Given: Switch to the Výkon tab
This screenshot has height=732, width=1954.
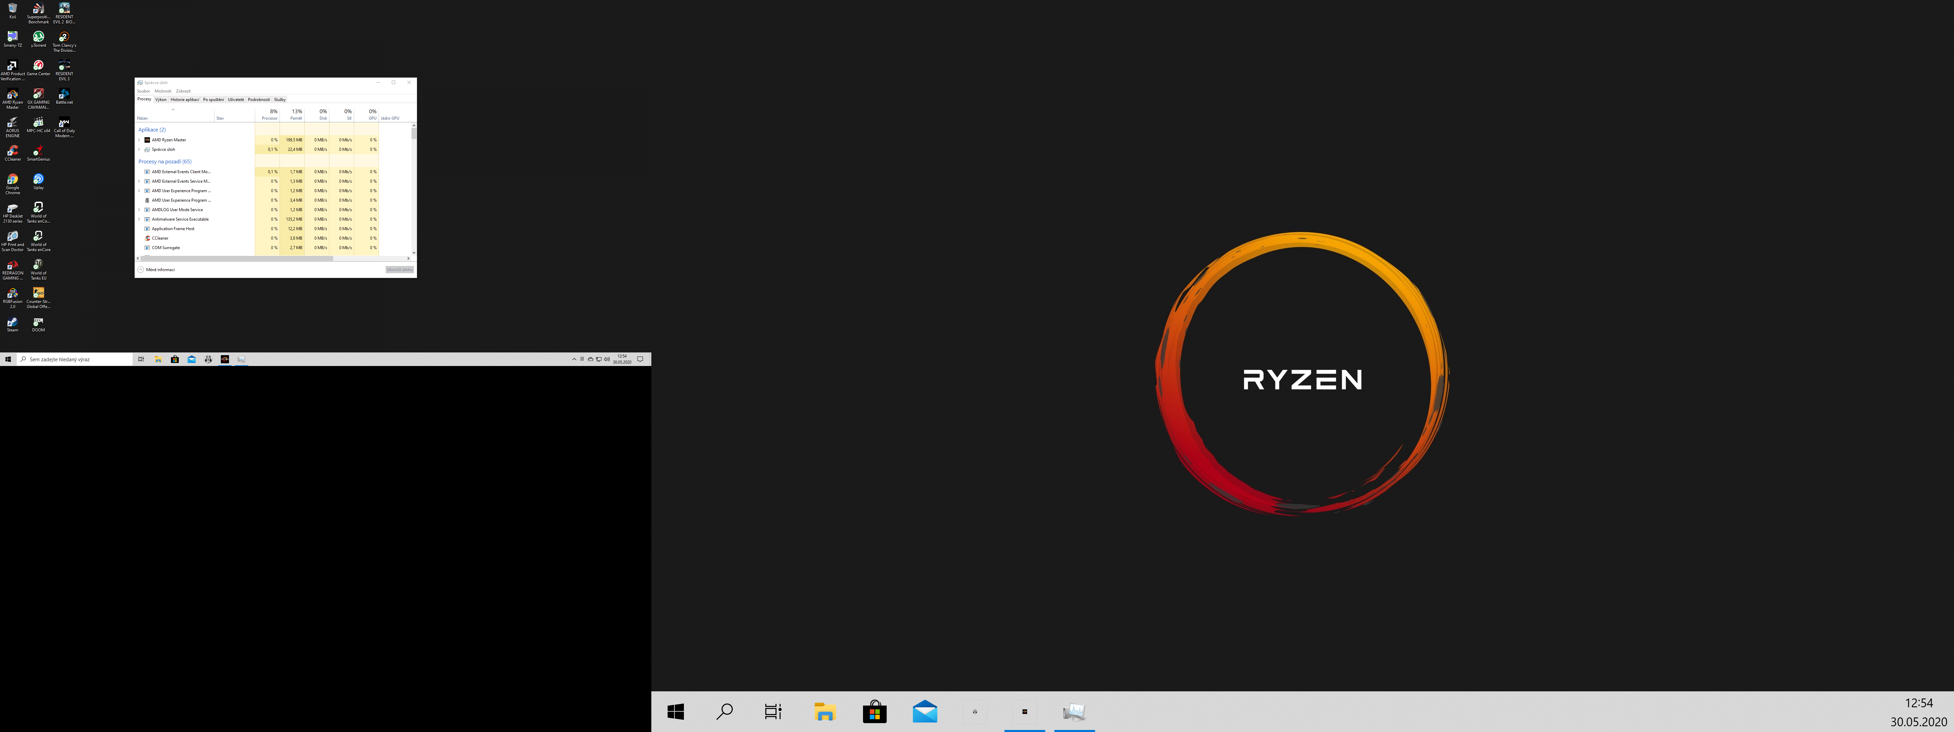Looking at the screenshot, I should 161,99.
